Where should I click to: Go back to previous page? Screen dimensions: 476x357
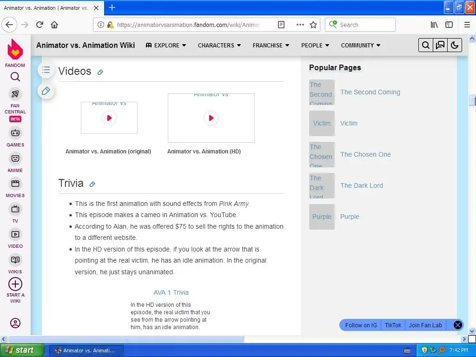pyautogui.click(x=9, y=25)
